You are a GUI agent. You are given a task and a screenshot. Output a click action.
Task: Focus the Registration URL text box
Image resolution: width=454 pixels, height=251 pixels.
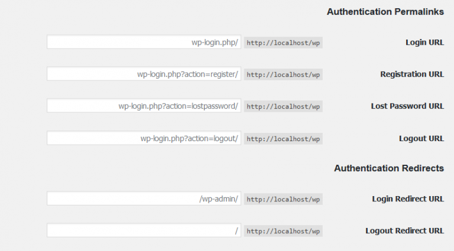point(144,74)
